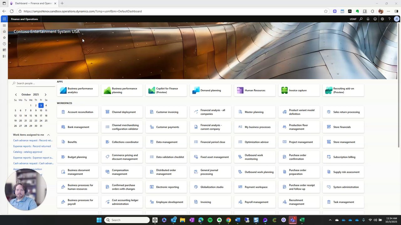Click Finance and Operations header title

point(24,19)
